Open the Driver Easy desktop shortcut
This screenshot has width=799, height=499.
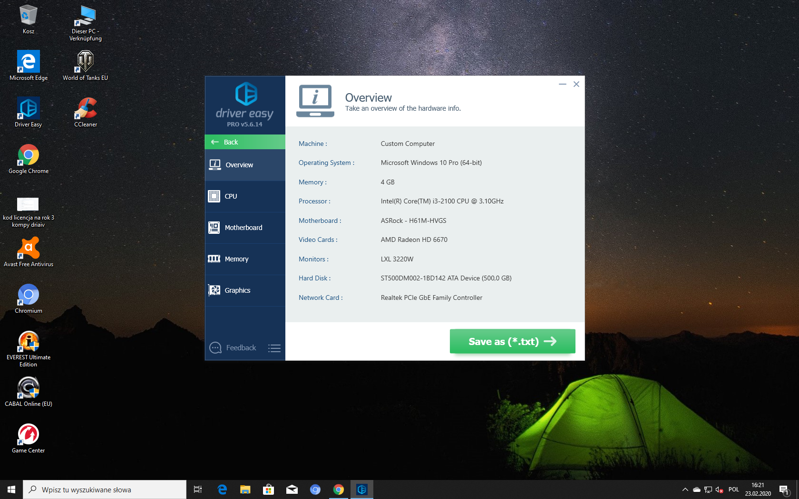pos(29,112)
